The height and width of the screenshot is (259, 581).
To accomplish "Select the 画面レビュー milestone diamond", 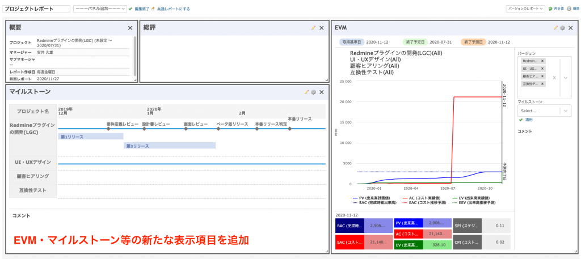I will (x=186, y=129).
